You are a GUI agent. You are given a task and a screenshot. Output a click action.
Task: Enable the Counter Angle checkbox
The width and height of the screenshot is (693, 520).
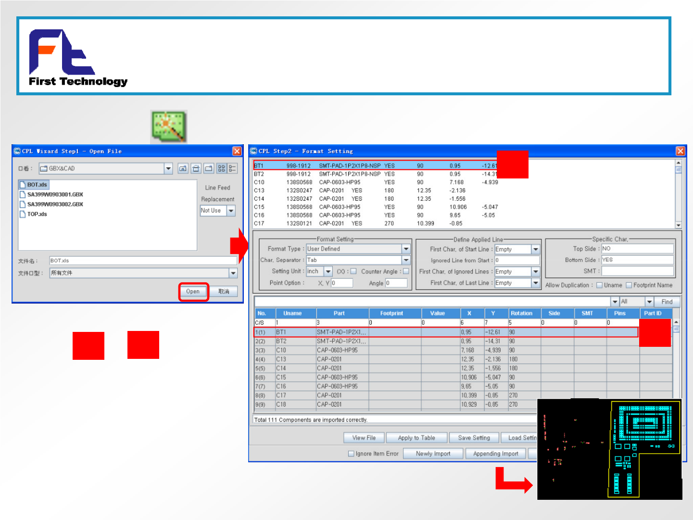tap(406, 271)
